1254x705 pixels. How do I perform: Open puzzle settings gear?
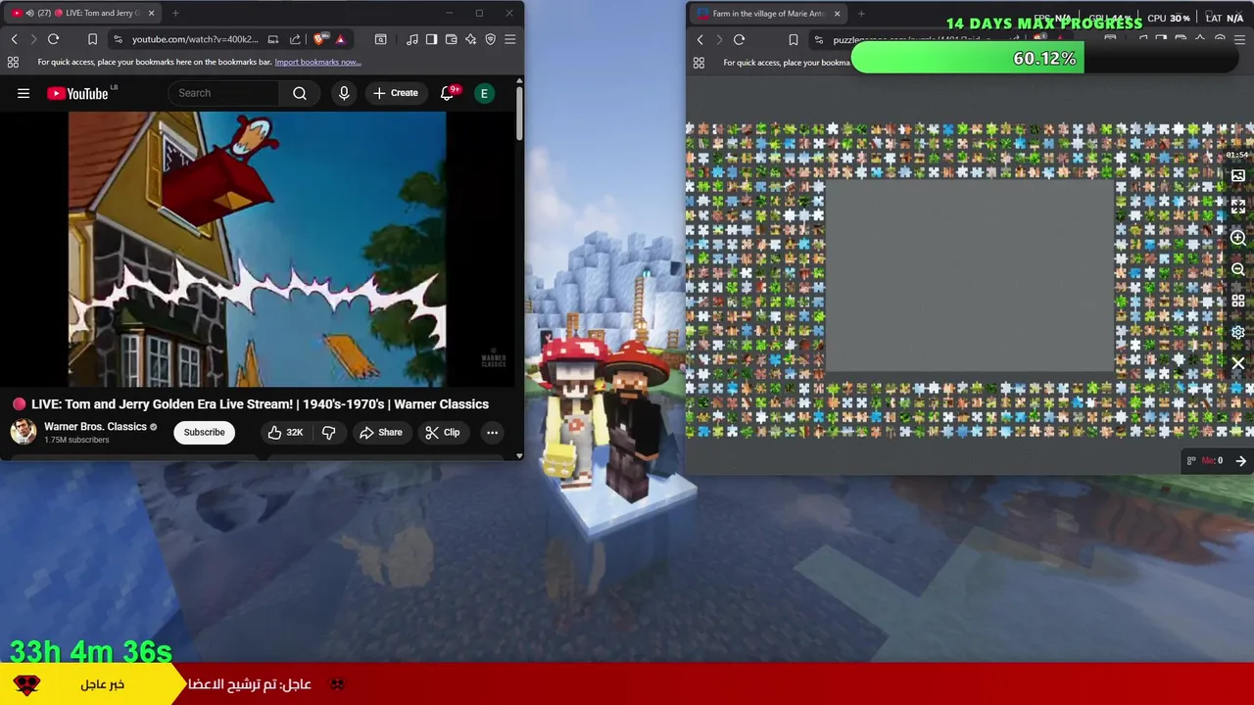1238,332
